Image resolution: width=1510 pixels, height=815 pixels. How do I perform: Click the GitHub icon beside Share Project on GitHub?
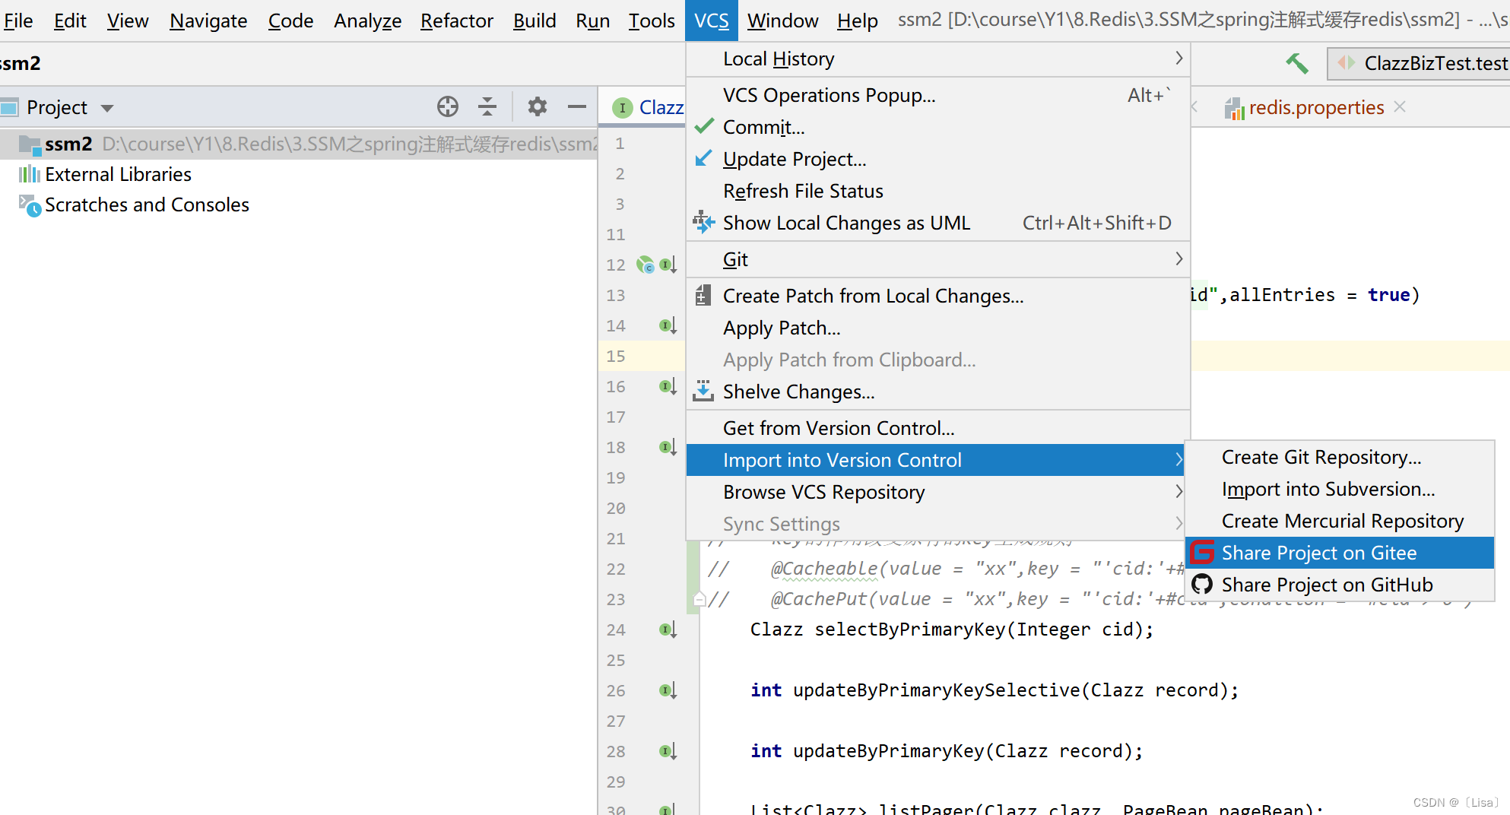[1202, 584]
